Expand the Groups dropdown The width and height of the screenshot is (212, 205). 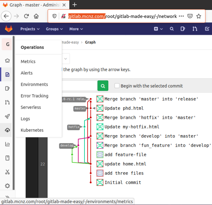click(54, 29)
